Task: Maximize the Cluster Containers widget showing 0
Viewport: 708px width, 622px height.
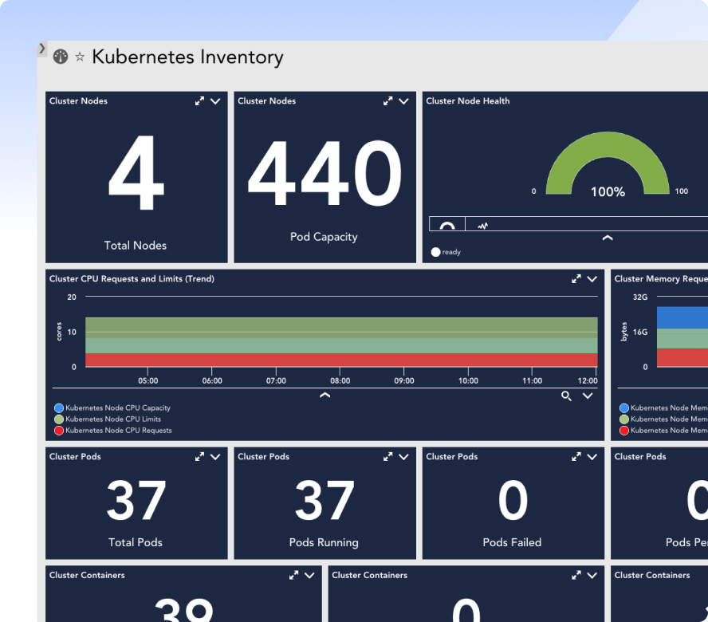Action: click(x=576, y=576)
